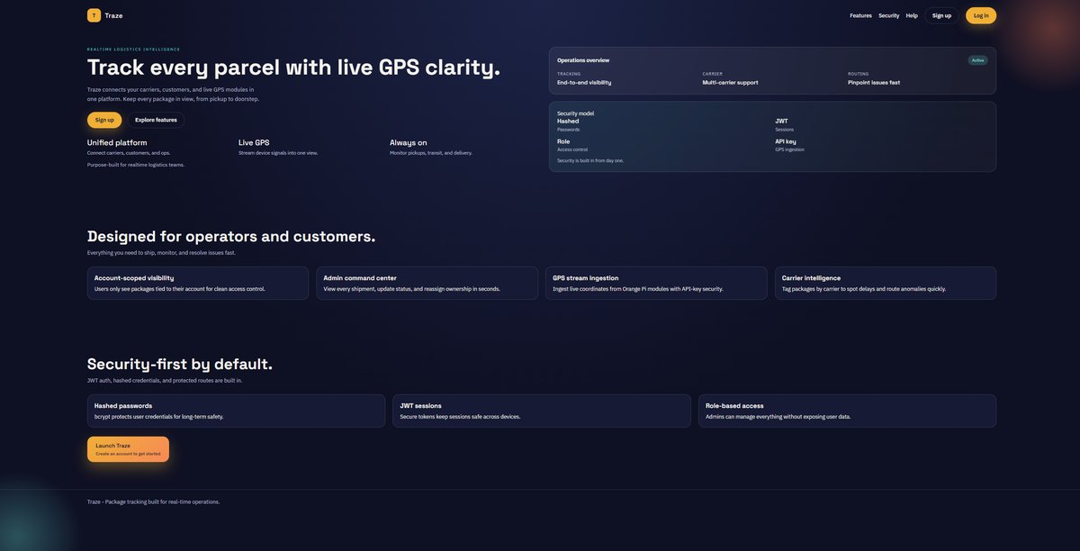
Task: Click 'Everything you need to ship' subtitle
Action: [x=161, y=253]
